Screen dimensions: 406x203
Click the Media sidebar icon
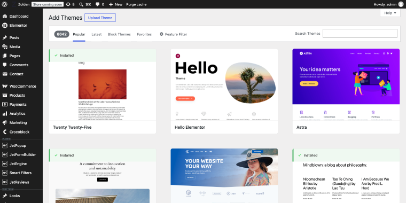pyautogui.click(x=5, y=46)
